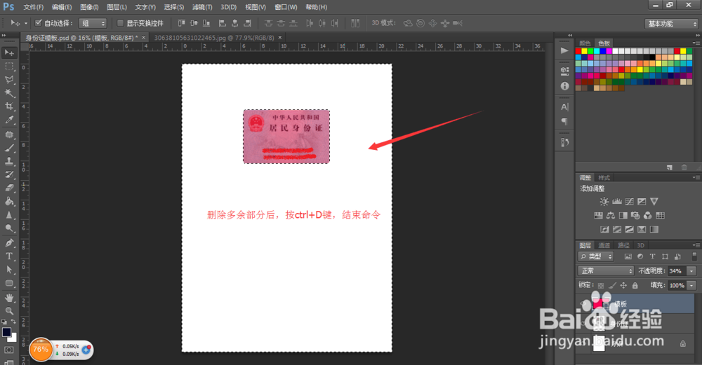Add a Color Balance adjustment

click(x=610, y=215)
